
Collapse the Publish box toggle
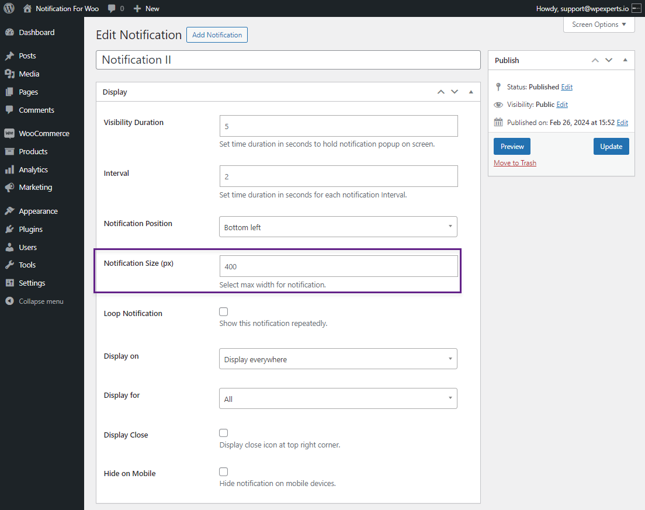click(625, 60)
